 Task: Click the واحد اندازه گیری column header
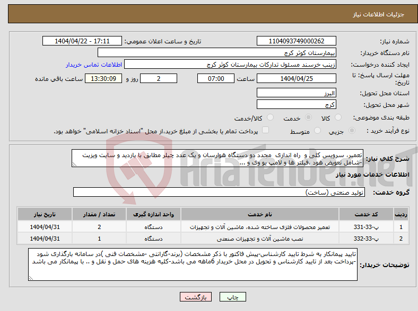(x=153, y=214)
